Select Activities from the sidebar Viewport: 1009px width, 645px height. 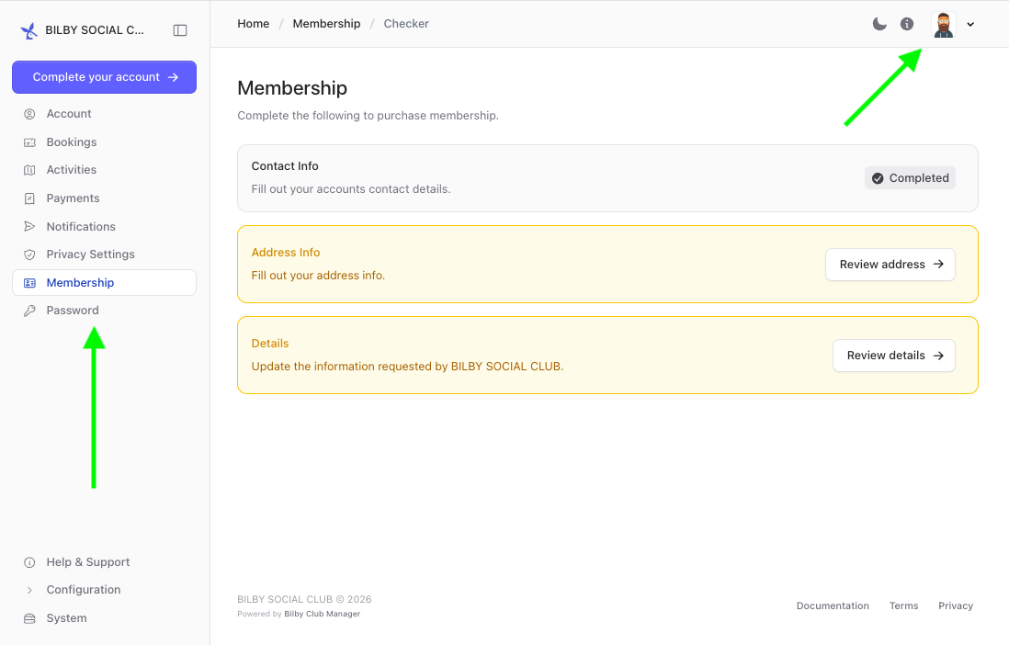(x=104, y=170)
